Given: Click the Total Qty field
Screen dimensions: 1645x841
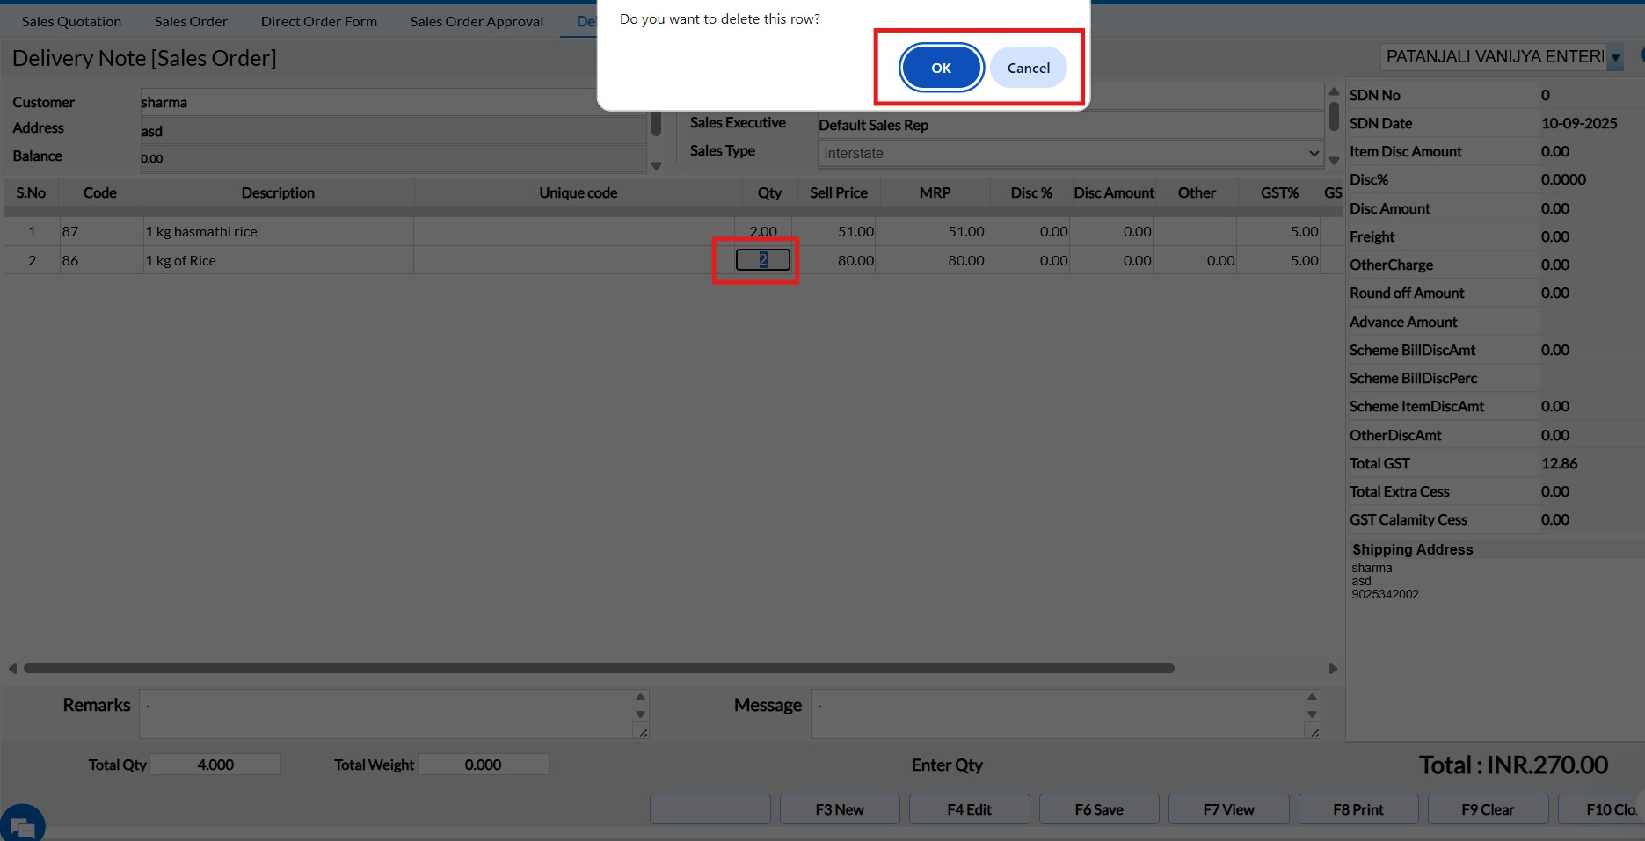Looking at the screenshot, I should pyautogui.click(x=215, y=765).
